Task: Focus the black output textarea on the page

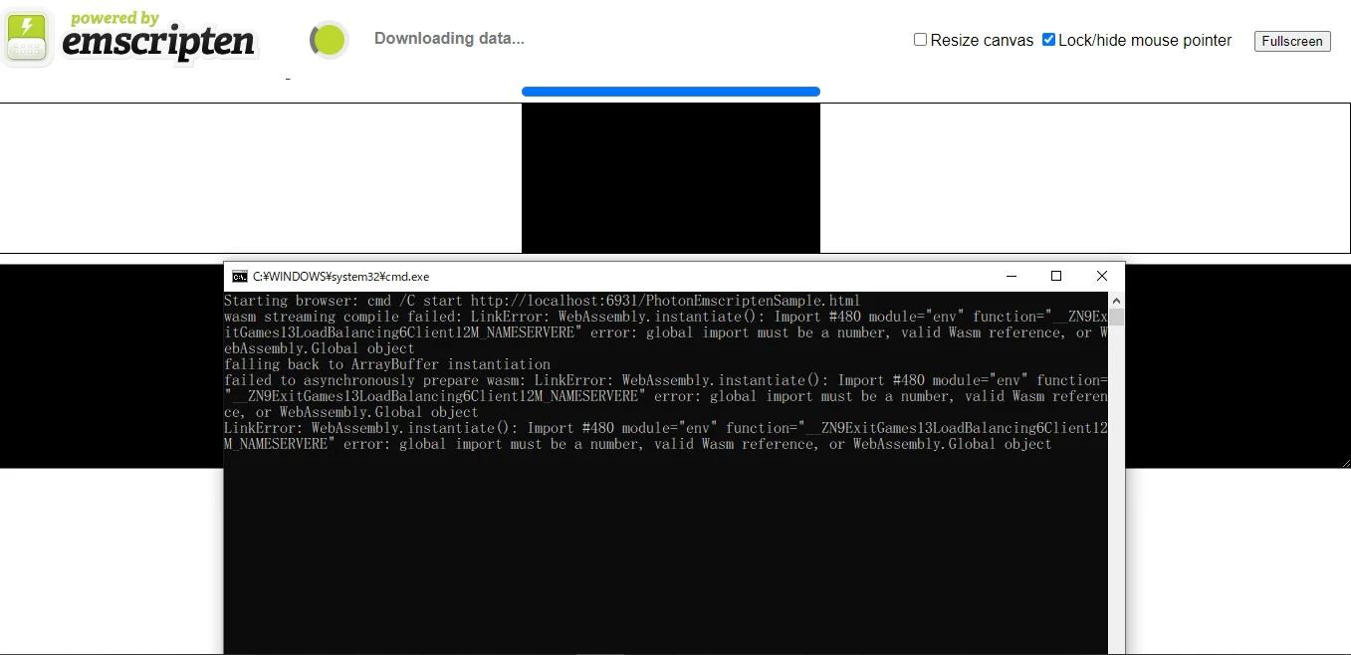Action: tap(112, 366)
